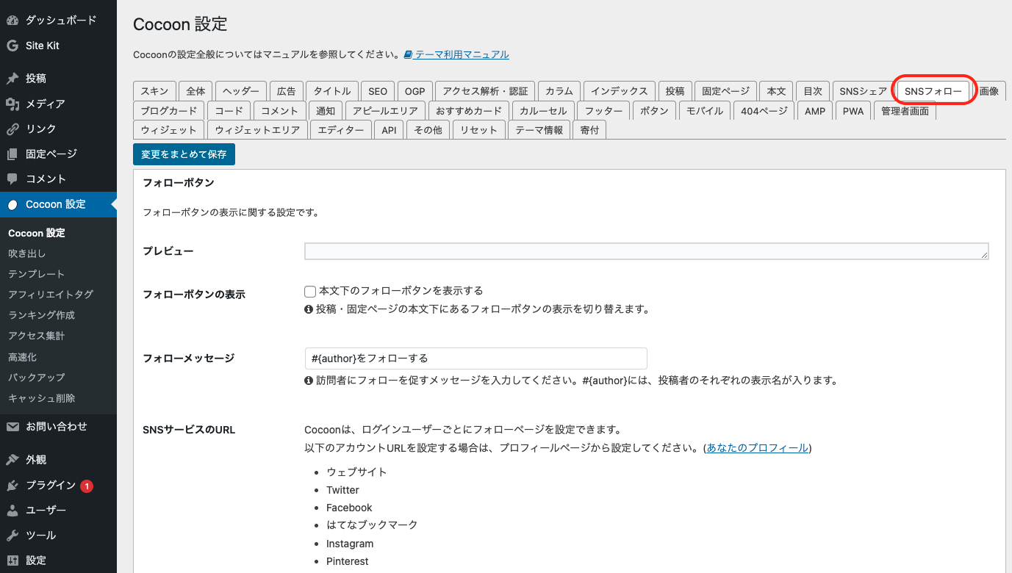The image size is (1012, 573).
Task: Click the ツール wrench icon
Action: pyautogui.click(x=12, y=535)
